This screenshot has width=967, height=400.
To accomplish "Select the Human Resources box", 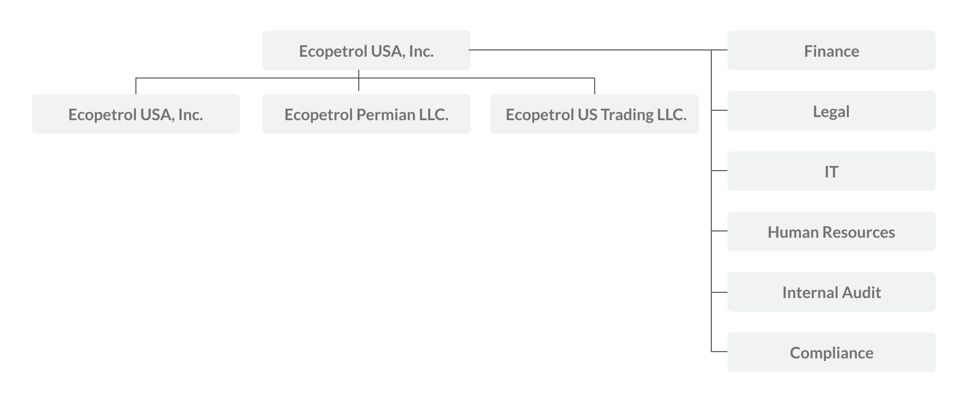I will click(831, 231).
